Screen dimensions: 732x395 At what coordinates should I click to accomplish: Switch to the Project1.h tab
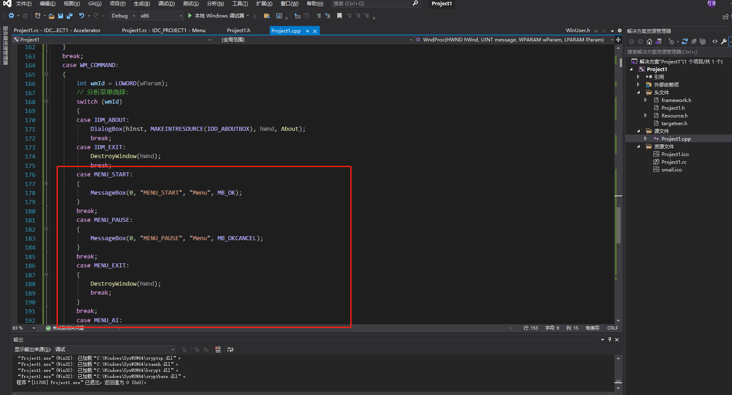(238, 30)
